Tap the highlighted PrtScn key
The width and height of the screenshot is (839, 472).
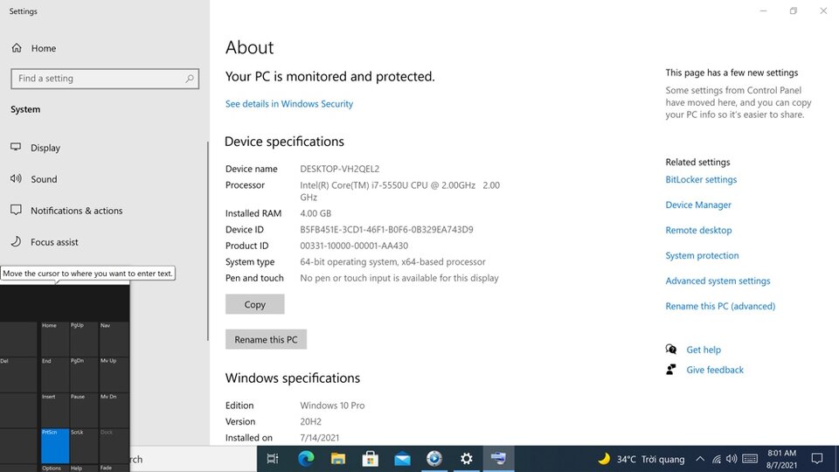[54, 446]
